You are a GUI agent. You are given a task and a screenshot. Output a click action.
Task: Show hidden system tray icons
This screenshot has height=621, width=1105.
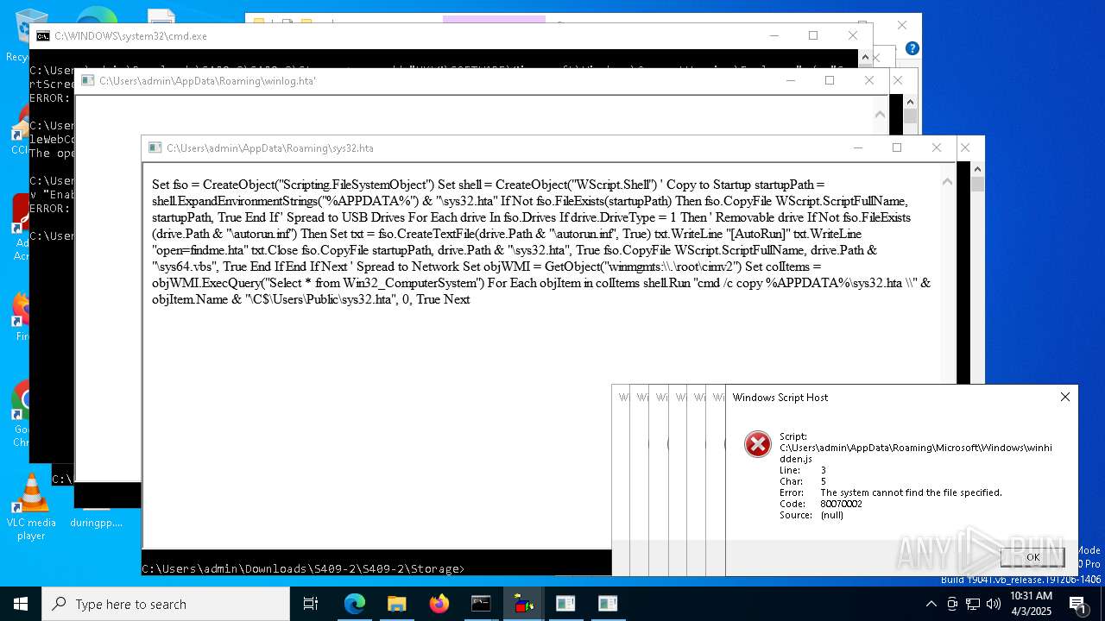coord(931,604)
